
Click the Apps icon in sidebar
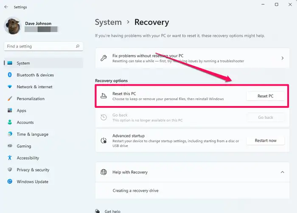click(x=10, y=110)
